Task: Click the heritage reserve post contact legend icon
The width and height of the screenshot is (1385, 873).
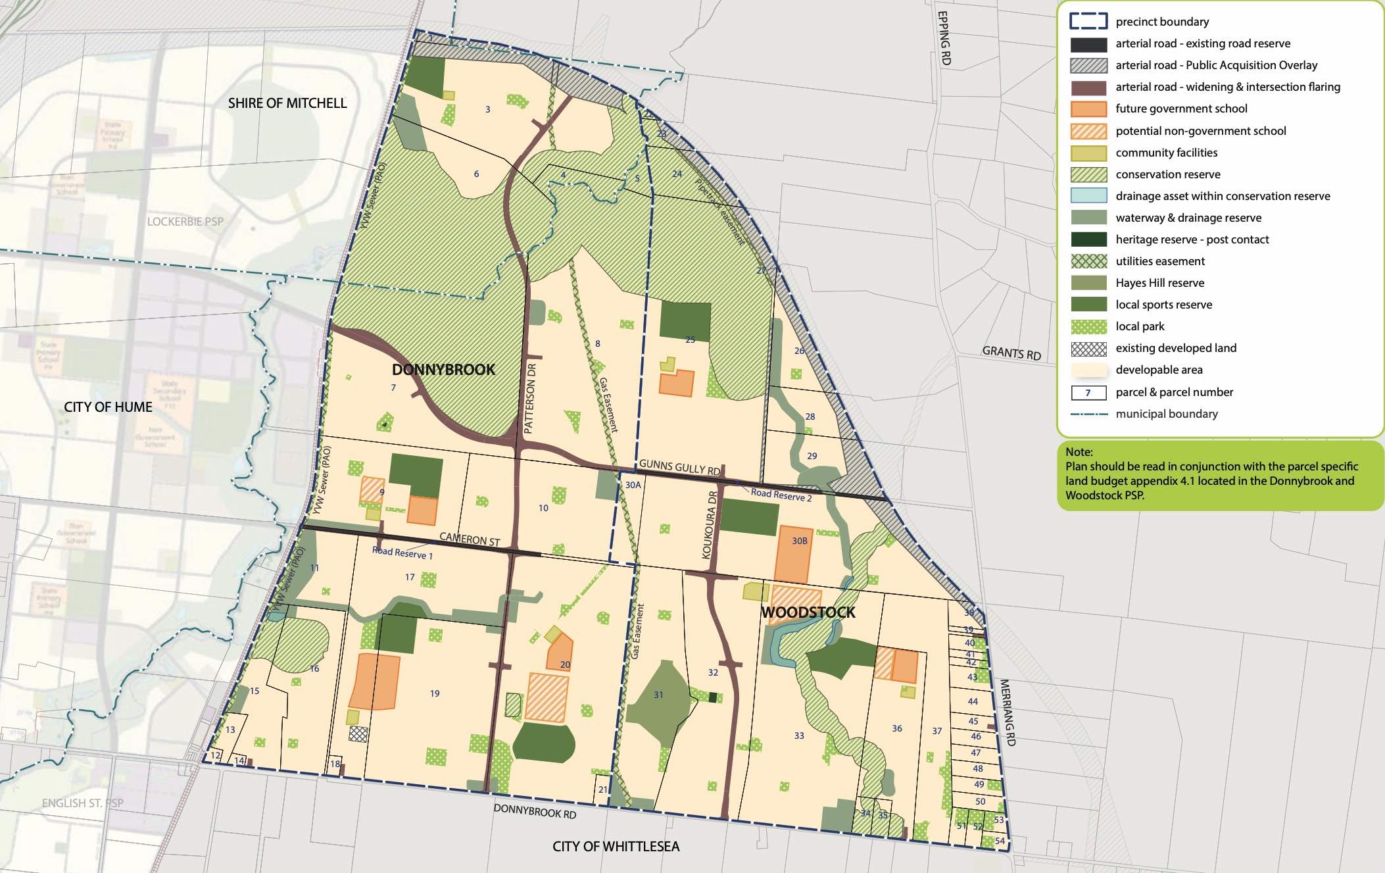Action: tap(1088, 239)
